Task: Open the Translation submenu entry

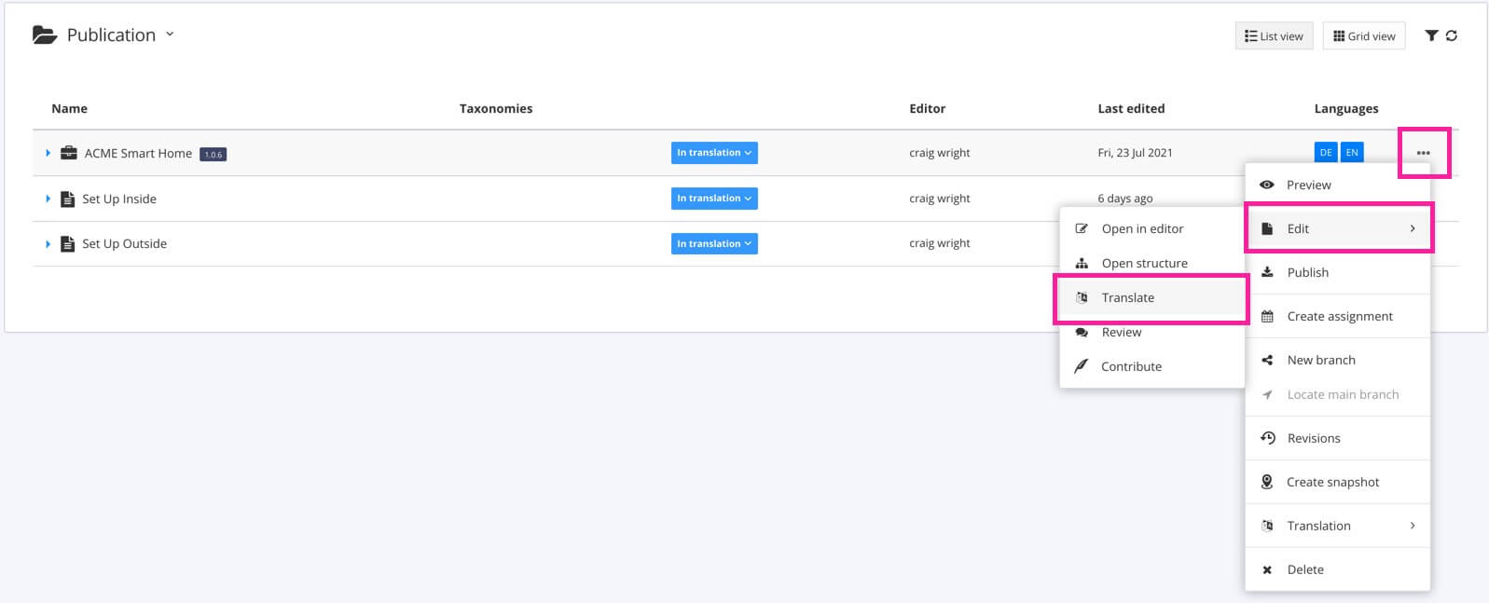Action: (x=1318, y=526)
